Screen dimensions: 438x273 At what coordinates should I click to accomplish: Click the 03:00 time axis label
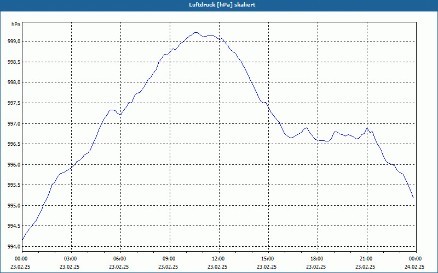[x=70, y=259]
